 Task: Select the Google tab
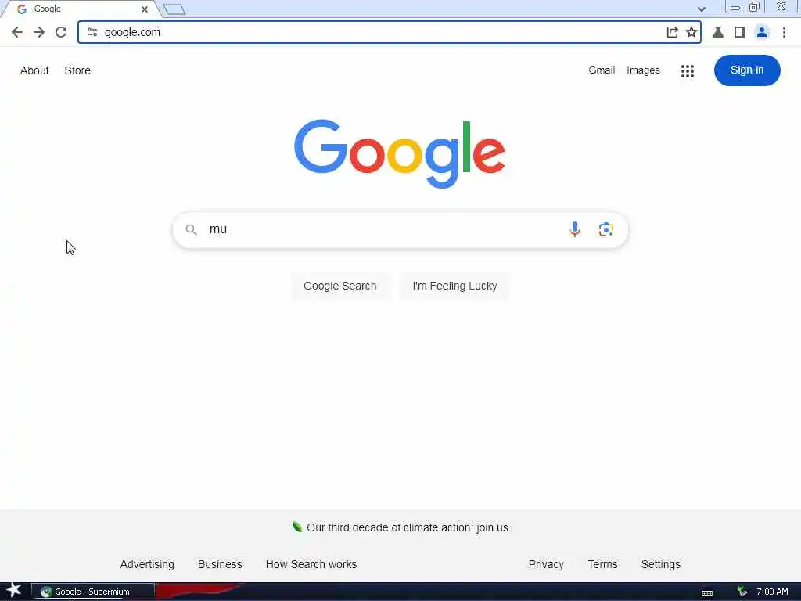pyautogui.click(x=77, y=9)
